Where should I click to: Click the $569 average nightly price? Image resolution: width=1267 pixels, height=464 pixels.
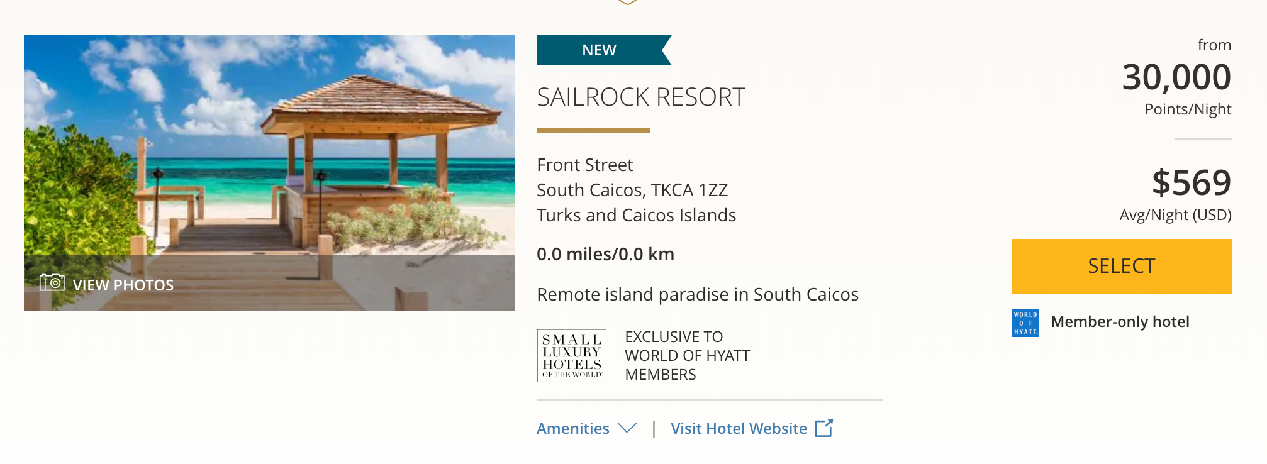tap(1191, 183)
